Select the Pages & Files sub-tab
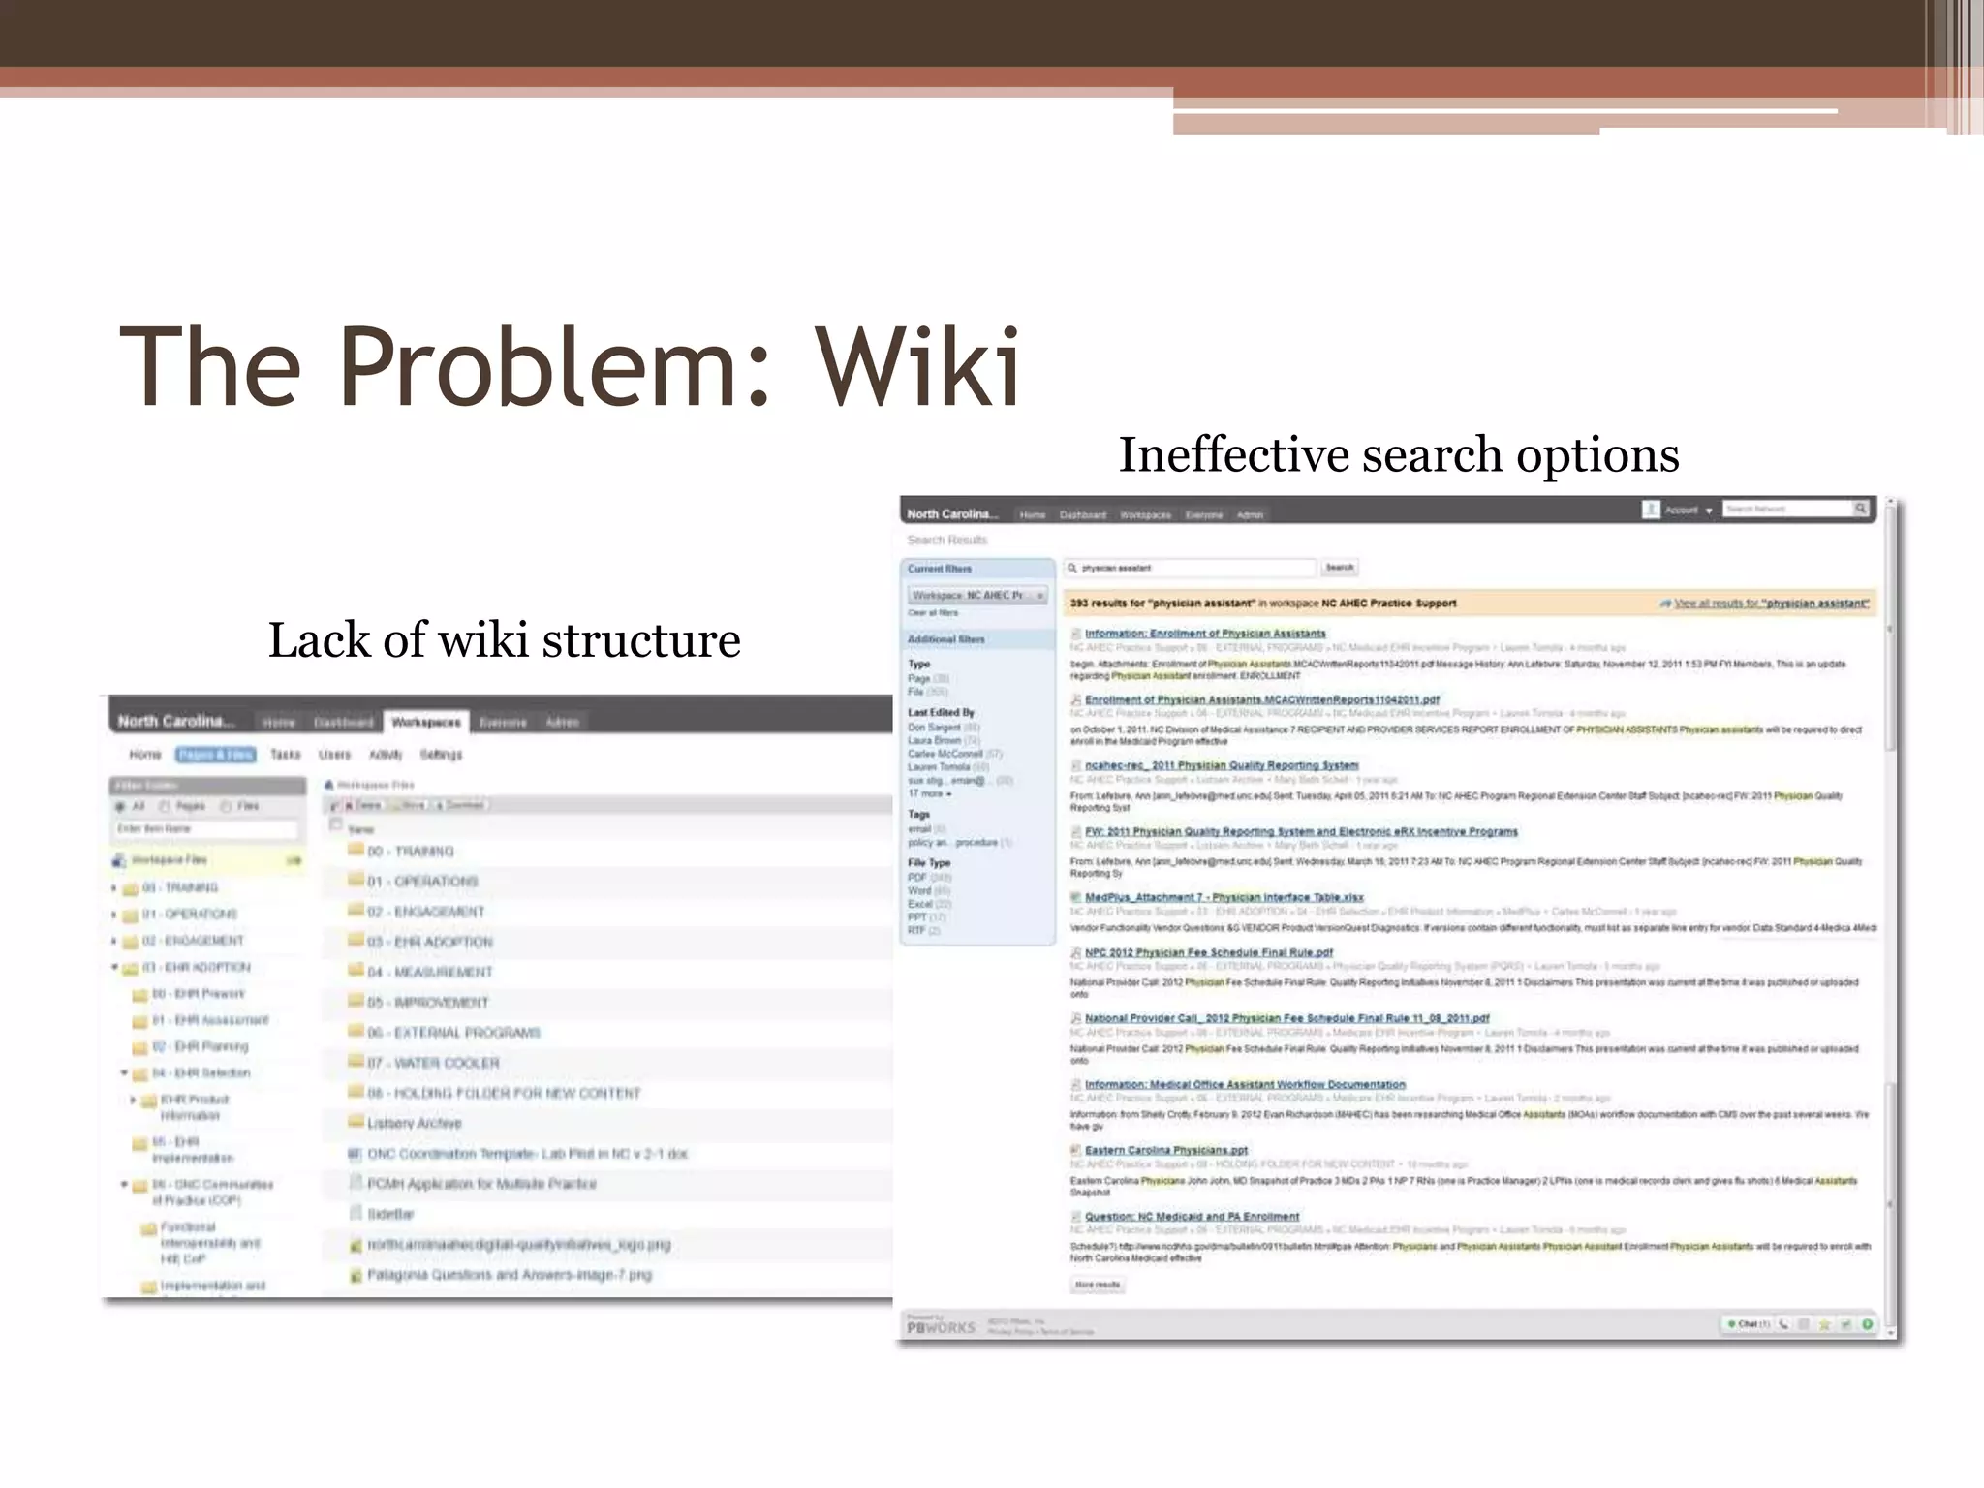1984x1488 pixels. coord(215,755)
